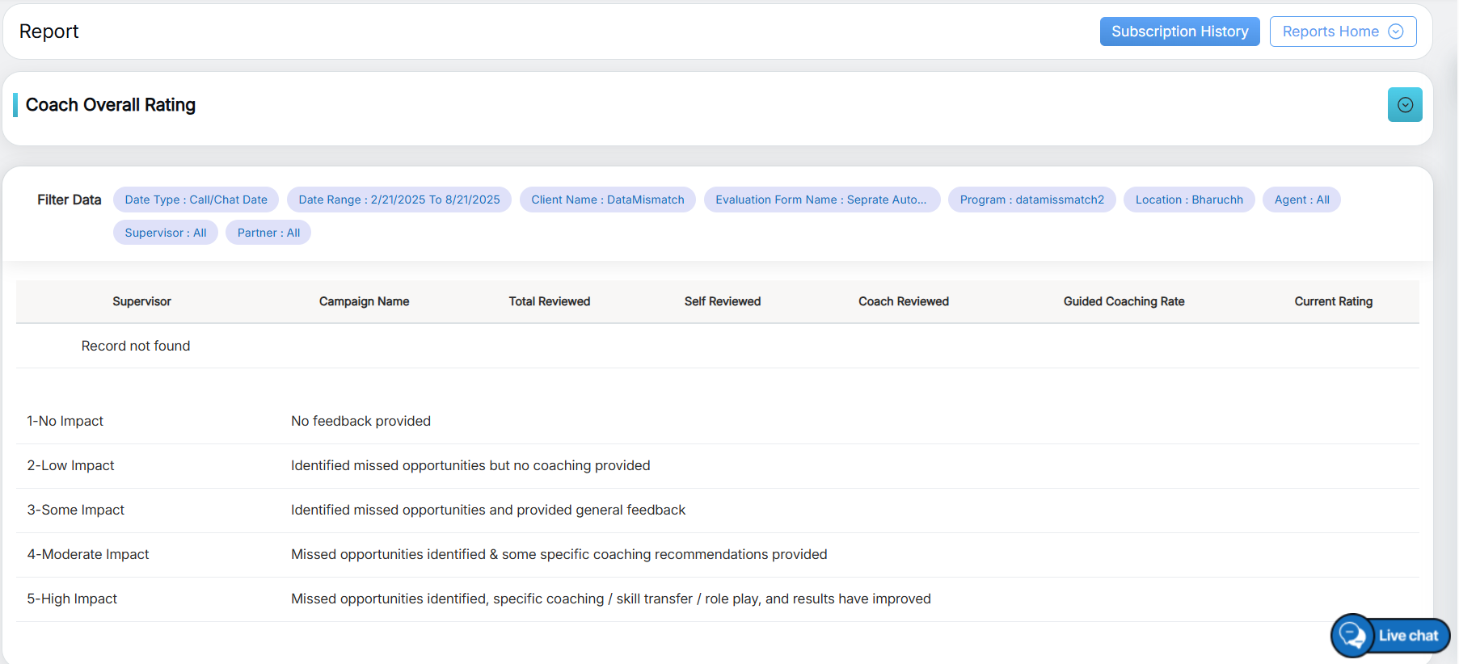1459x664 pixels.
Task: Click the Campaign Name column header
Action: 364,301
